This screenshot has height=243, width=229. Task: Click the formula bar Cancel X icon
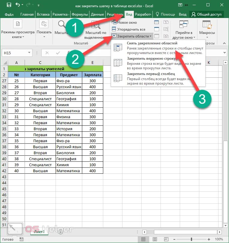47,53
